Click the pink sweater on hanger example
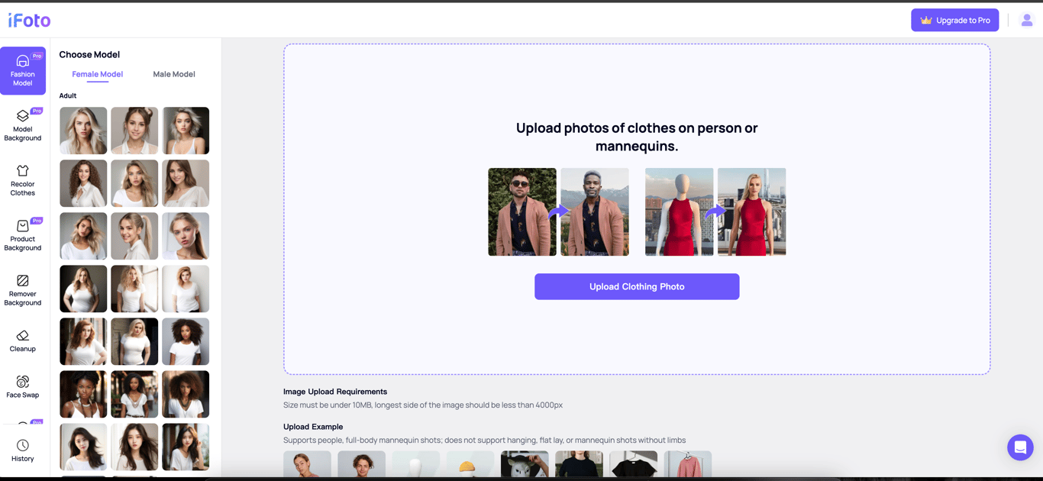Viewport: 1043px width, 481px height. point(688,465)
